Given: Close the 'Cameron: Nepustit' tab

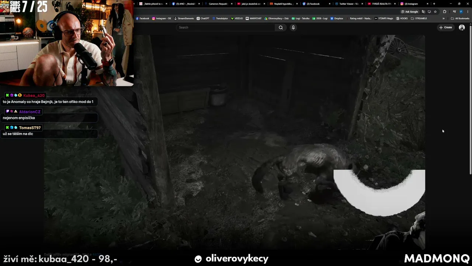Looking at the screenshot, I should tap(232, 4).
